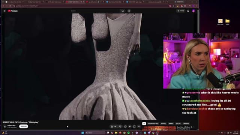Focus the YouTube search field

click(94, 11)
